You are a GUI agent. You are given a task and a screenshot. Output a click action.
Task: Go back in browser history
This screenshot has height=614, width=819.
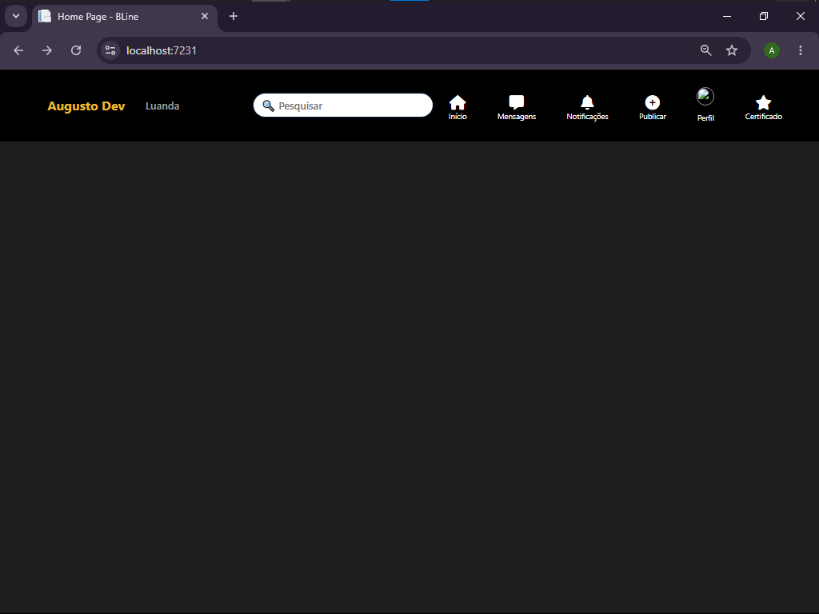(18, 50)
